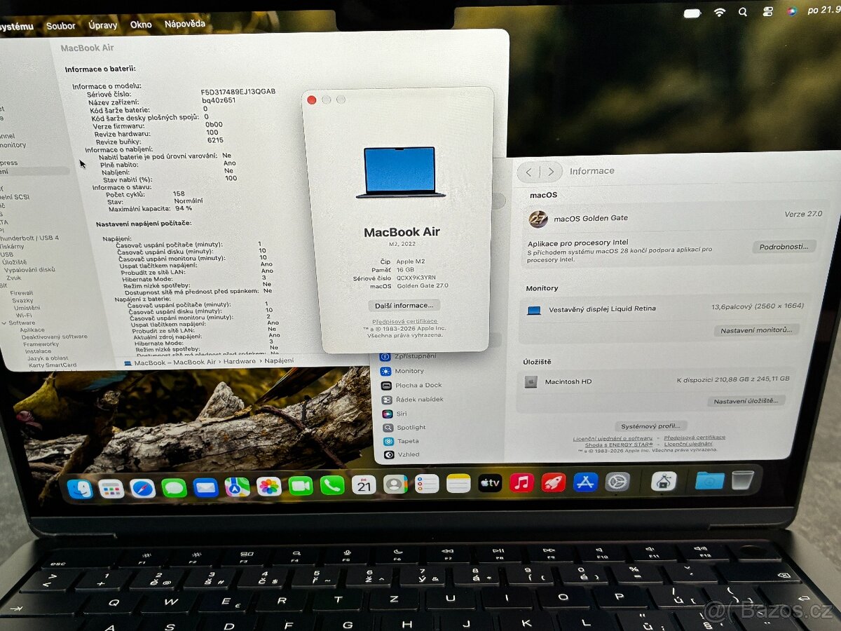This screenshot has width=841, height=631.
Task: Open Music app in Dock
Action: point(521,482)
